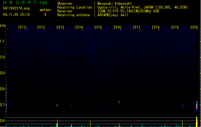
Task: Click the 'Receiving antenna' field label
Action: tap(73, 15)
